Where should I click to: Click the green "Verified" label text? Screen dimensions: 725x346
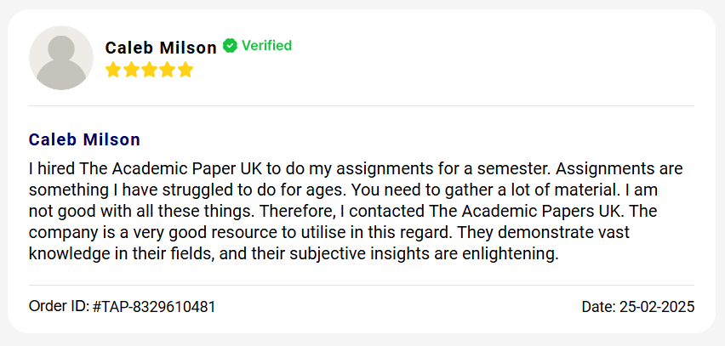point(266,46)
